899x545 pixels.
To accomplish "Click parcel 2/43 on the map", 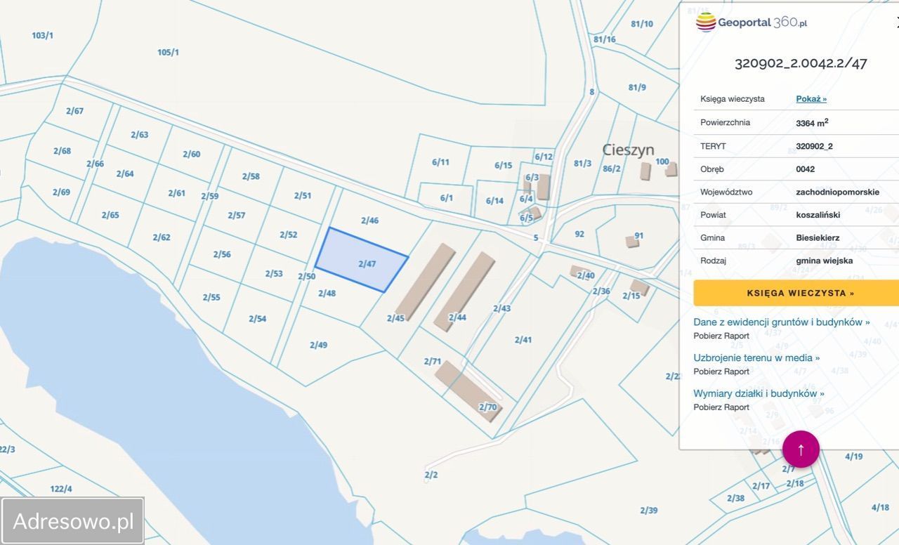I will 501,308.
